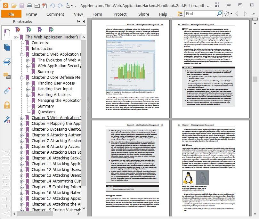
Task: Collapse the Chapter 1 Web Application bookmark
Action: 22,55
